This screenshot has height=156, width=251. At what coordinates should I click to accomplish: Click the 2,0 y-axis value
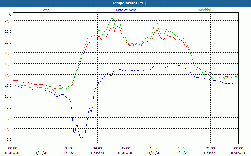click(9, 139)
